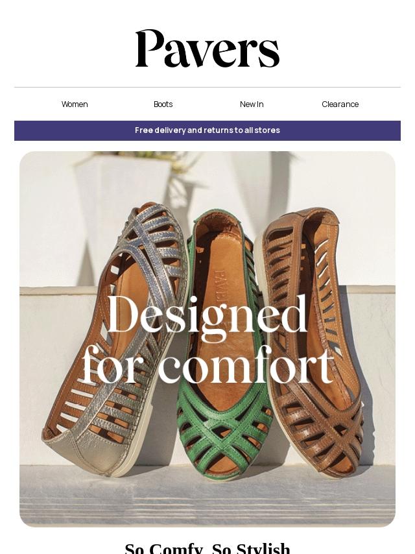Image resolution: width=415 pixels, height=554 pixels.
Task: Go to the Boots section
Action: pos(163,104)
